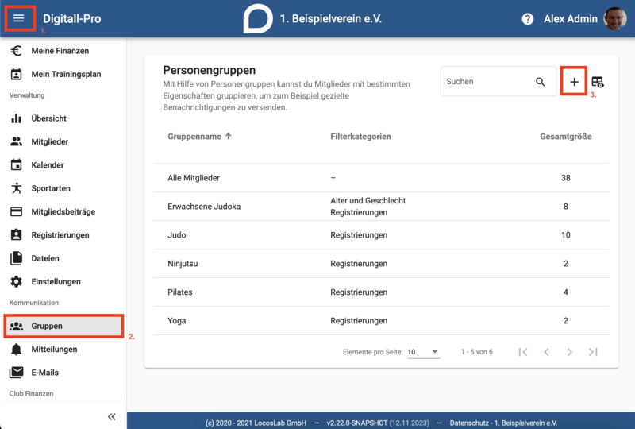
Task: Sort by Gruppenname arrow
Action: [229, 136]
